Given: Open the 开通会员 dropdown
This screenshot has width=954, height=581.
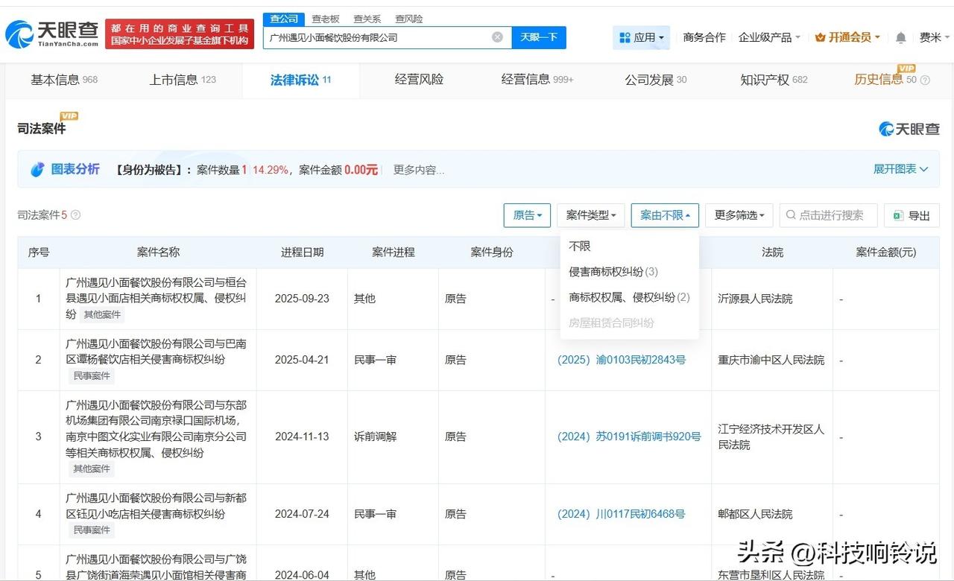Looking at the screenshot, I should point(847,37).
